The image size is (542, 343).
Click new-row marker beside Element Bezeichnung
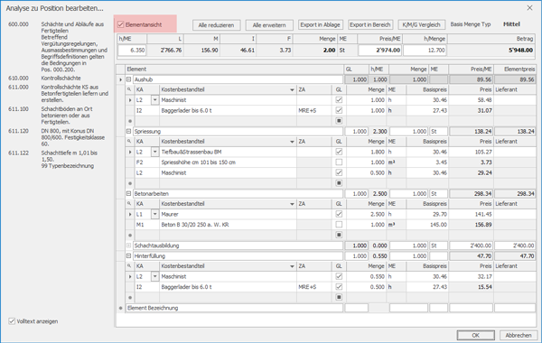(121, 308)
